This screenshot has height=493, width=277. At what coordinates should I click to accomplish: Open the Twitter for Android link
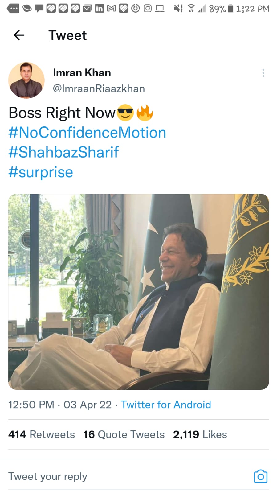tap(166, 405)
